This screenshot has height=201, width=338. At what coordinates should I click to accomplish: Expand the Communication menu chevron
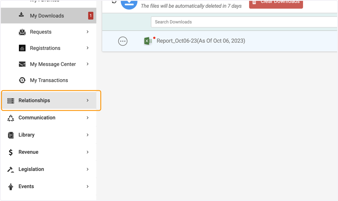88,118
